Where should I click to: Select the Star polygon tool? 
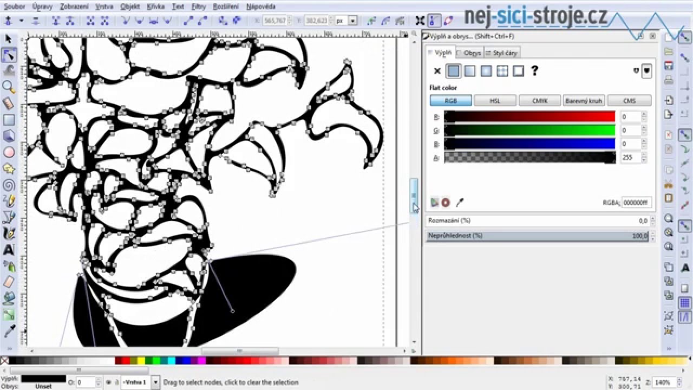tap(9, 168)
